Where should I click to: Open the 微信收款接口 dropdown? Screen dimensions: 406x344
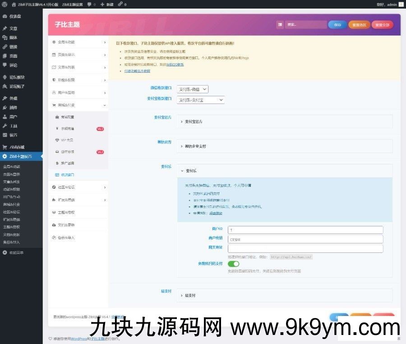click(x=192, y=89)
